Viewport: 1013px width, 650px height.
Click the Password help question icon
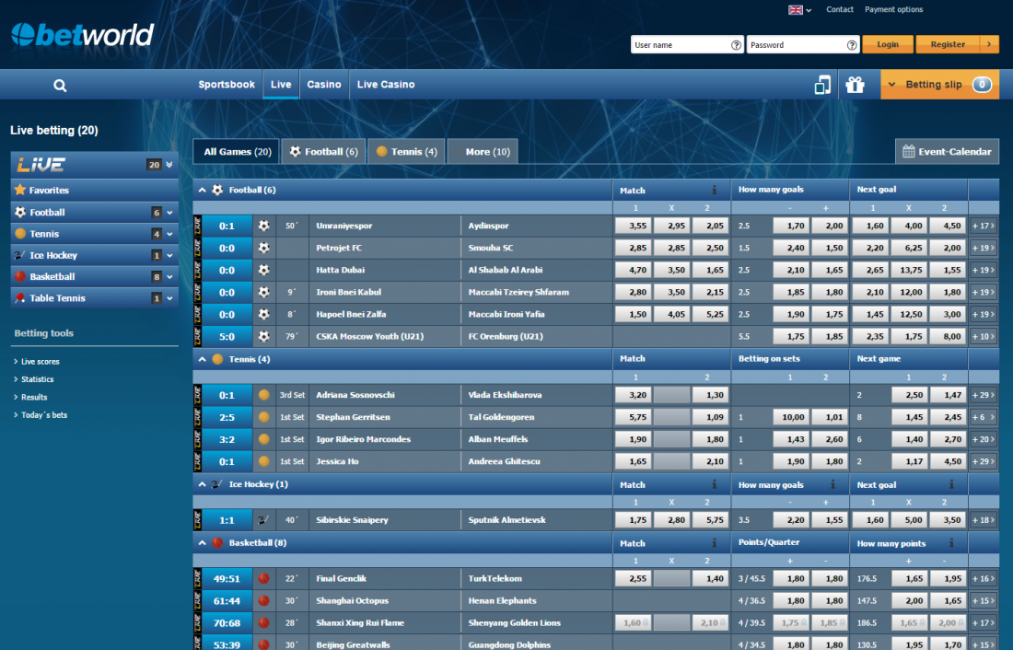tap(852, 45)
